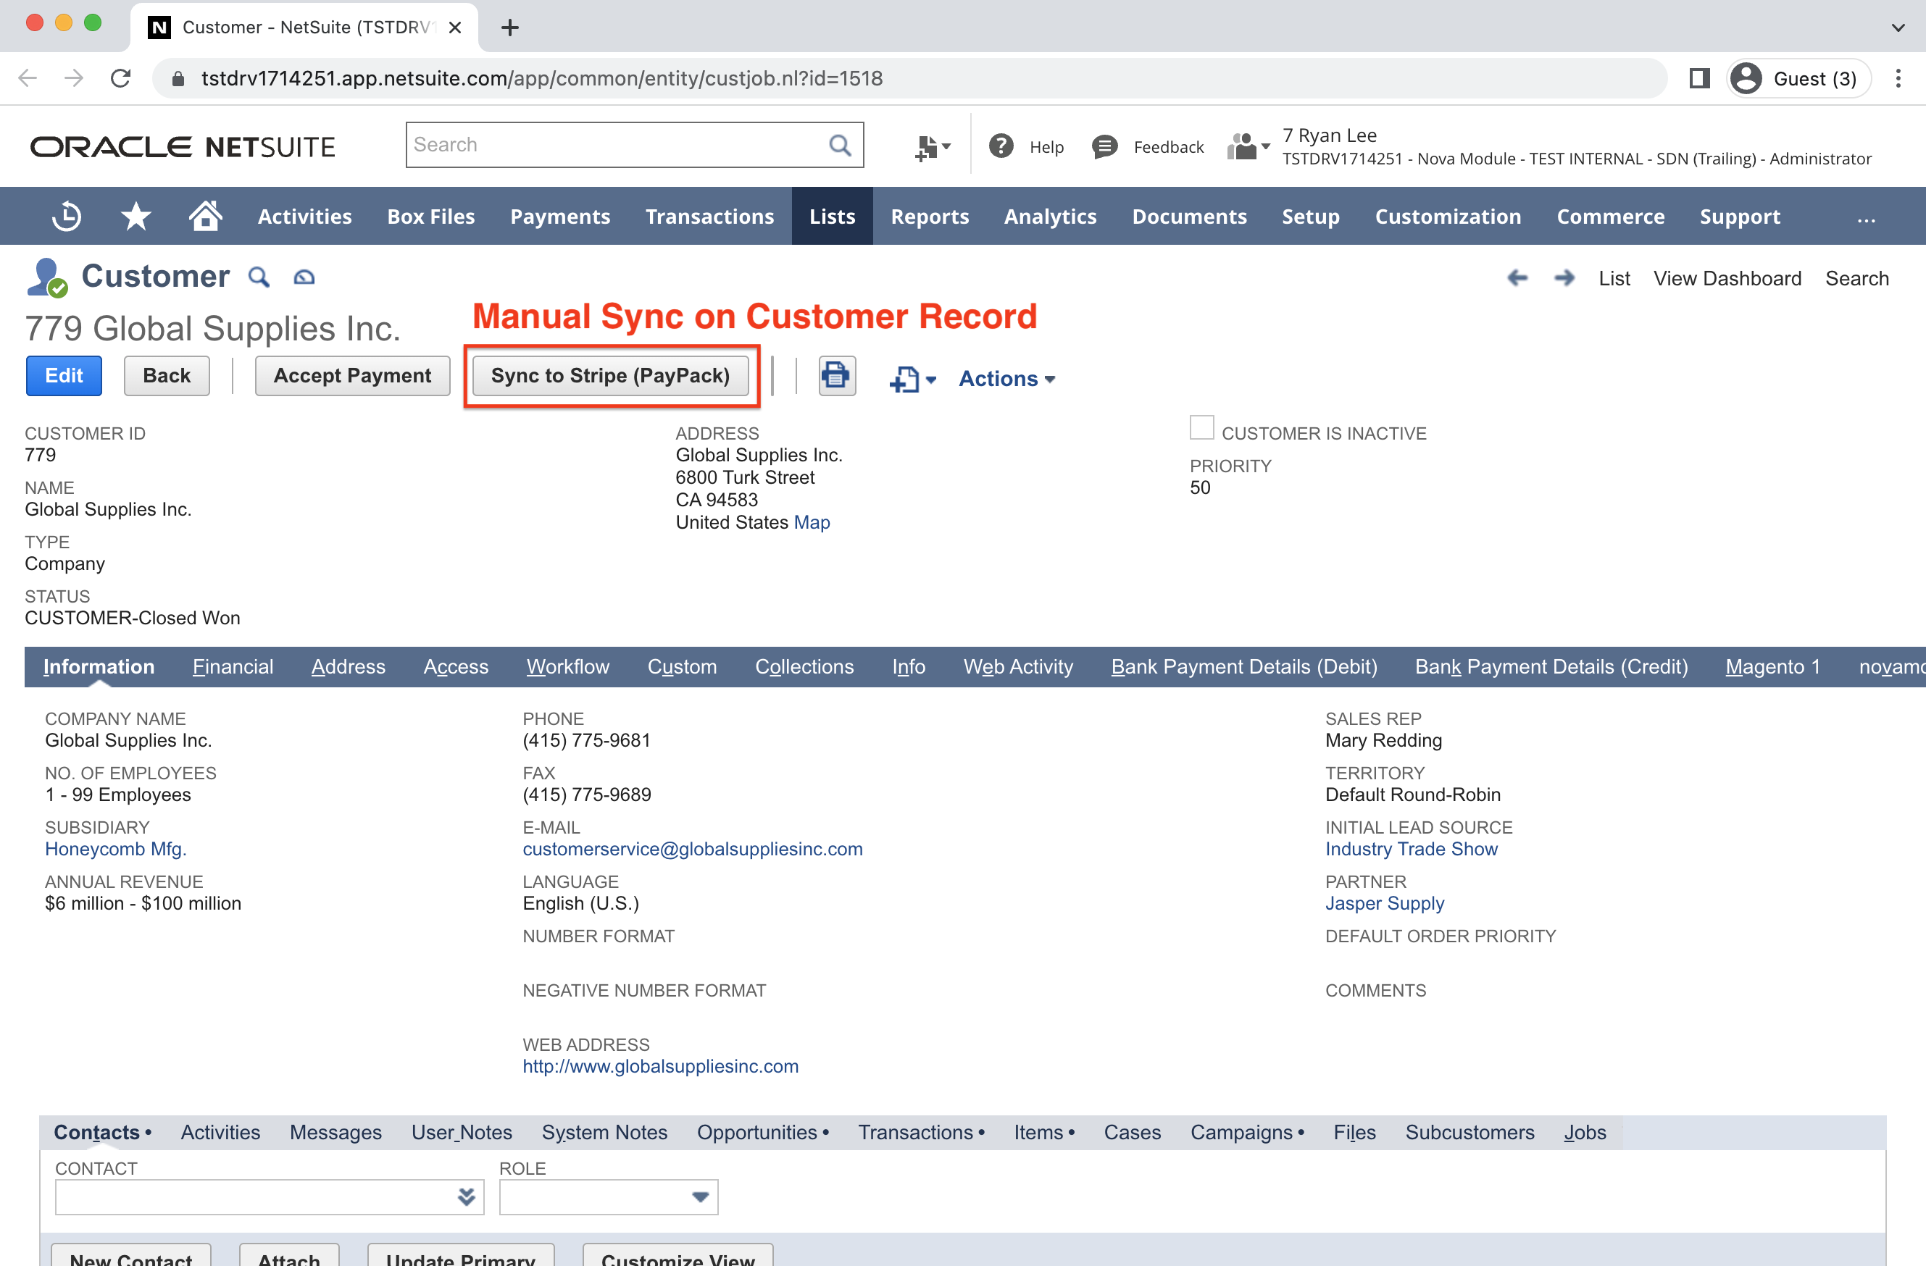The width and height of the screenshot is (1926, 1266).
Task: Expand the Actions dropdown menu
Action: coord(1006,379)
